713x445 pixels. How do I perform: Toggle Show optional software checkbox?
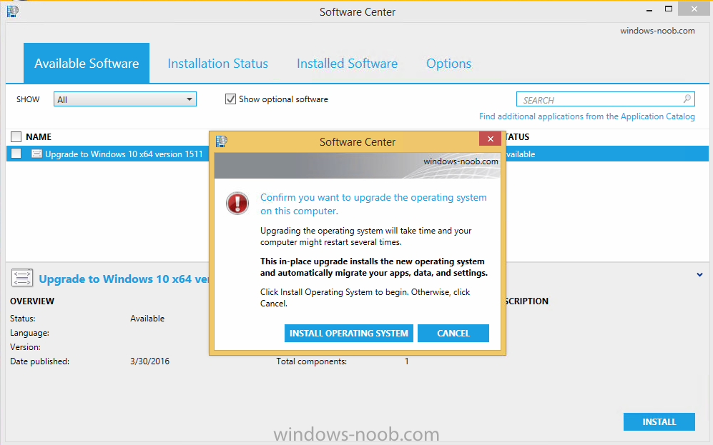(x=230, y=99)
